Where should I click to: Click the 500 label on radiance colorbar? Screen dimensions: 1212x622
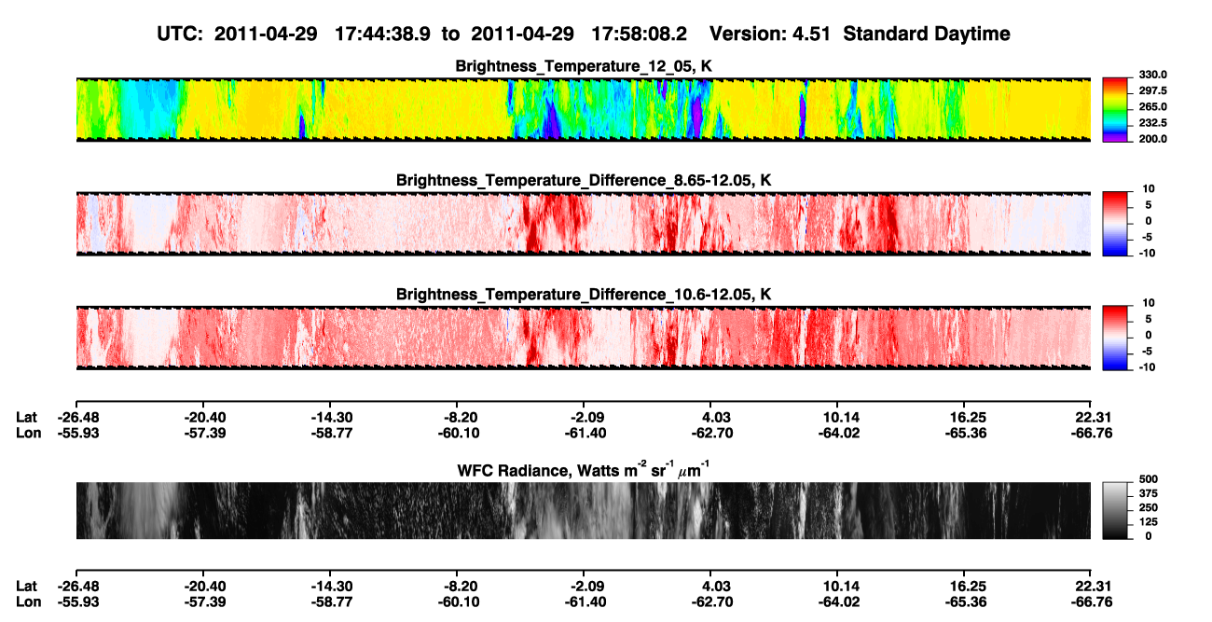click(x=1148, y=478)
